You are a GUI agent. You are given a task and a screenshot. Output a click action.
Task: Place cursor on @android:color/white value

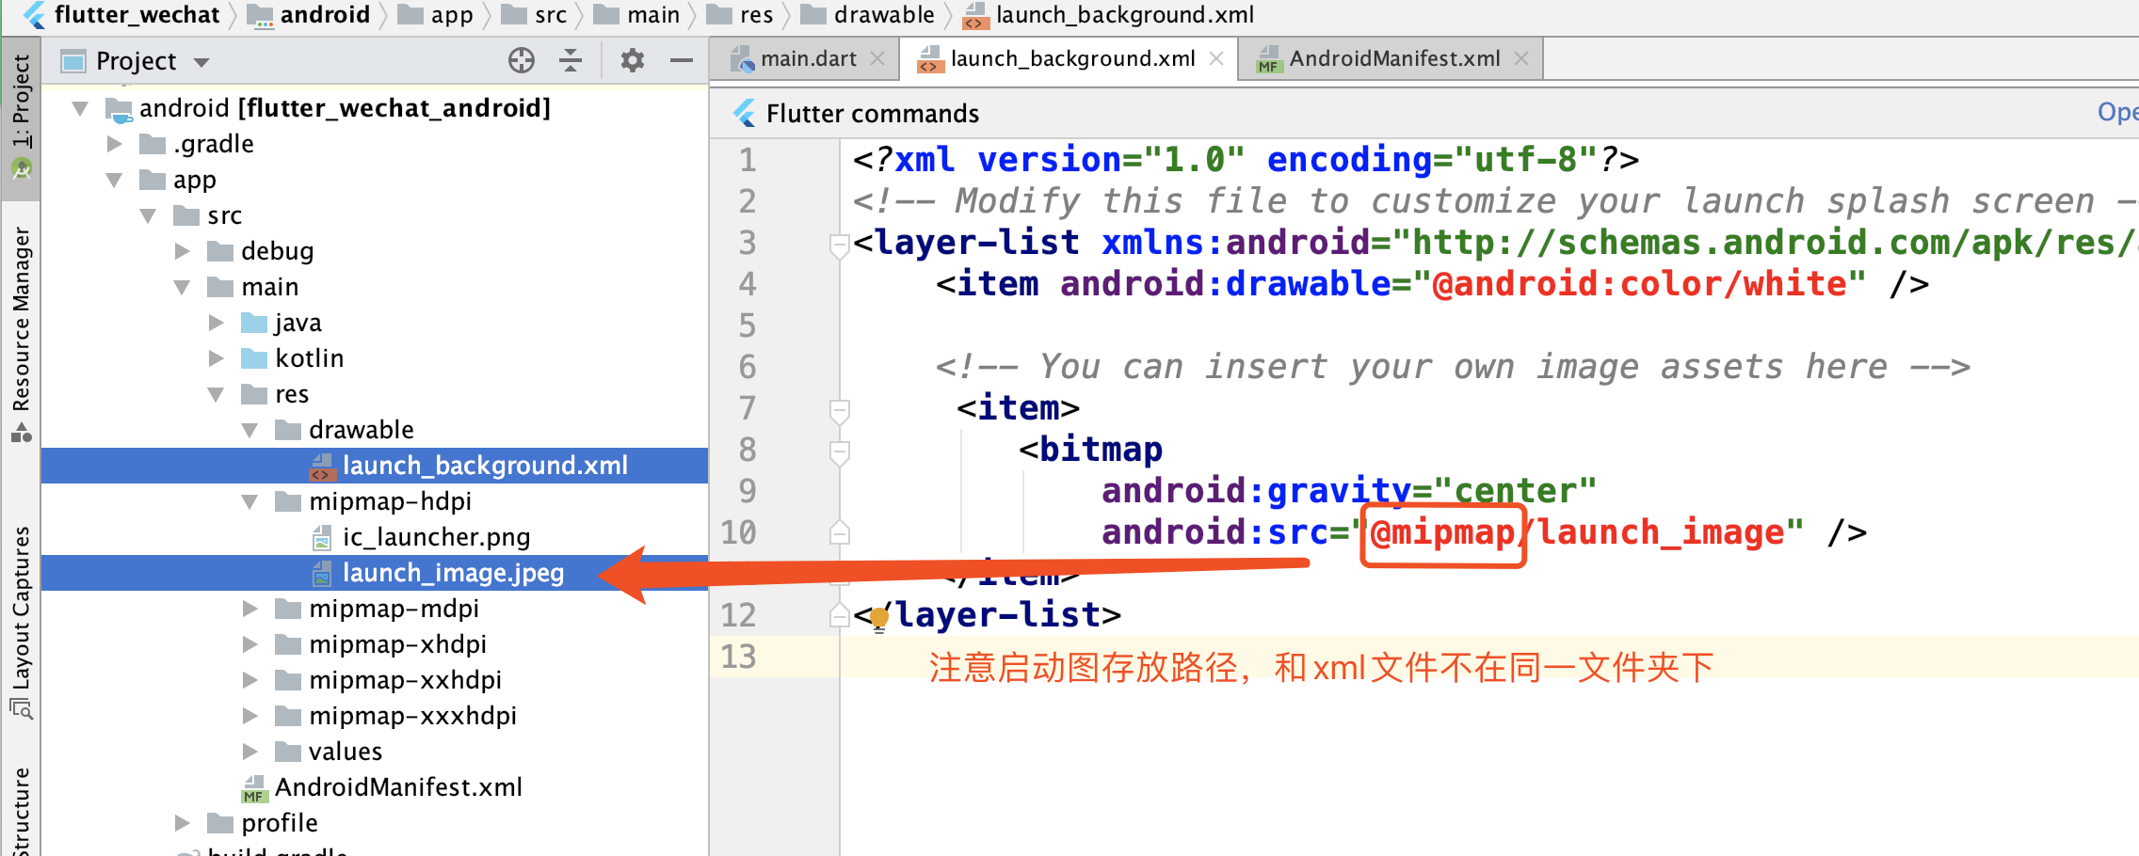click(x=1639, y=284)
